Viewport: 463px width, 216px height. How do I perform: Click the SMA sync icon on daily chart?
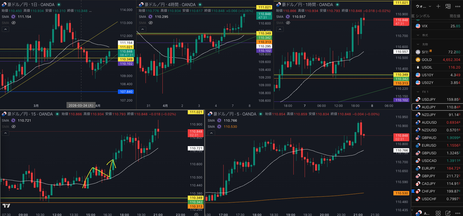coord(13,17)
